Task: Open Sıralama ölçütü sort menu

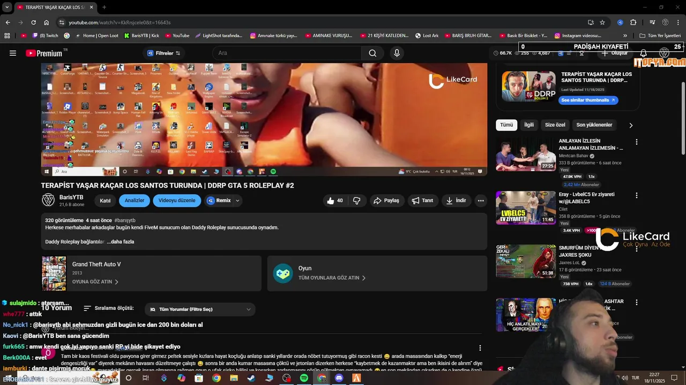Action: click(109, 309)
